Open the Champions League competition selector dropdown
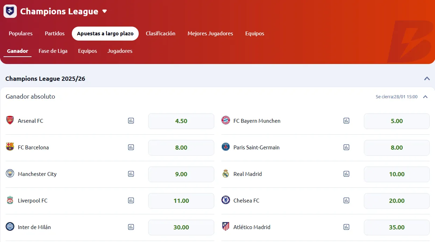This screenshot has width=435, height=242. [x=104, y=11]
